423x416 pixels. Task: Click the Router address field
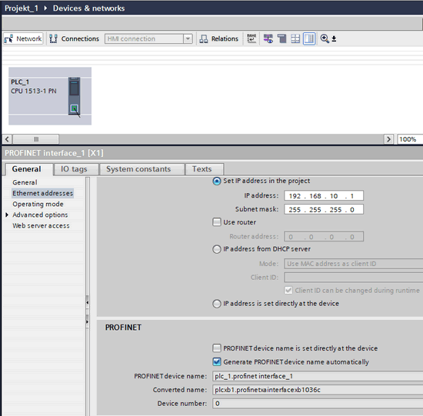coord(324,237)
